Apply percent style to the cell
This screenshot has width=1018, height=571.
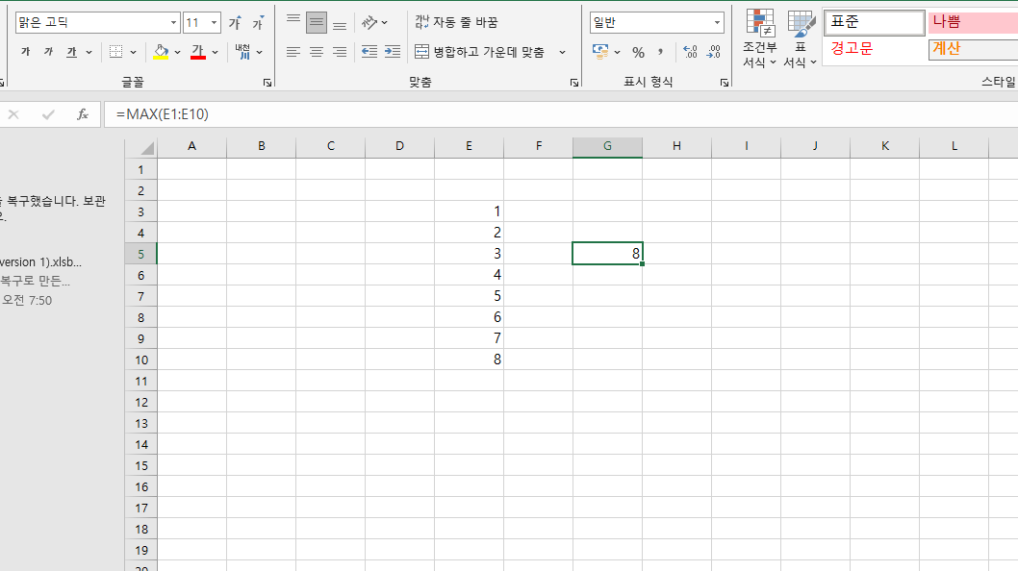tap(638, 52)
